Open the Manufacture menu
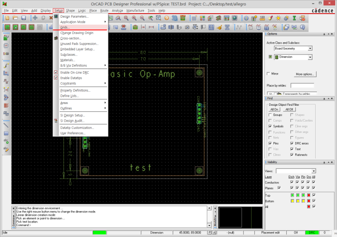337x237 pixels. pyautogui.click(x=135, y=10)
